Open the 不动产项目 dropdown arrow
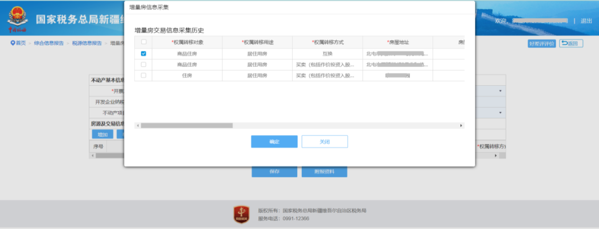This screenshot has width=599, height=229. 500,113
